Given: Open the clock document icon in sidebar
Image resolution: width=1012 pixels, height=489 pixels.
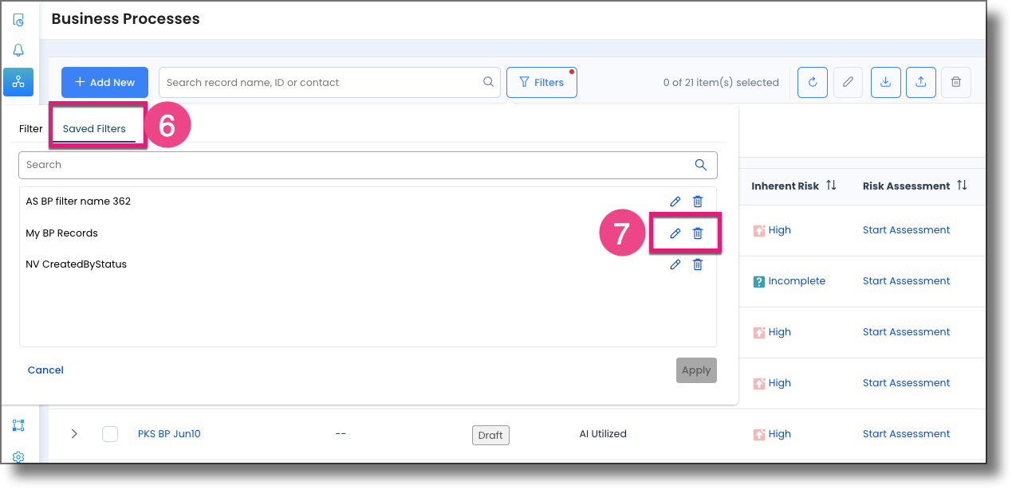Looking at the screenshot, I should (x=18, y=20).
